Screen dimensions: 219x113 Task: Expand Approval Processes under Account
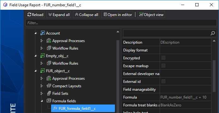click(x=41, y=41)
